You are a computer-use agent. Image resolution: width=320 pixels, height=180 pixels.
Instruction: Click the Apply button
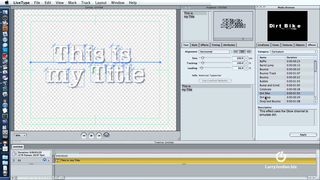click(303, 134)
